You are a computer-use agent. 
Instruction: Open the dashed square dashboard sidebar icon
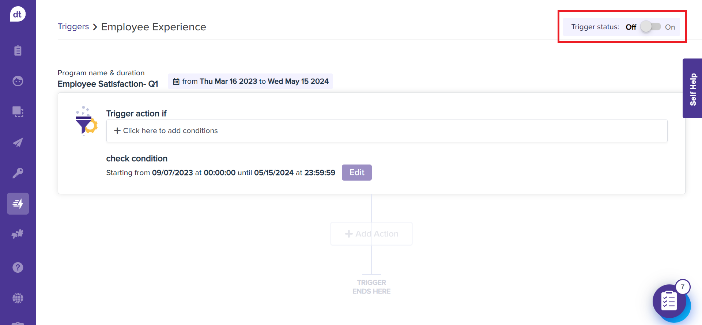(18, 112)
